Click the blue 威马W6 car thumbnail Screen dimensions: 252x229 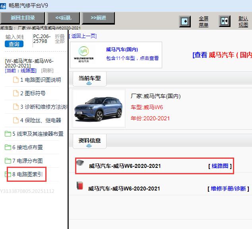pos(99,108)
